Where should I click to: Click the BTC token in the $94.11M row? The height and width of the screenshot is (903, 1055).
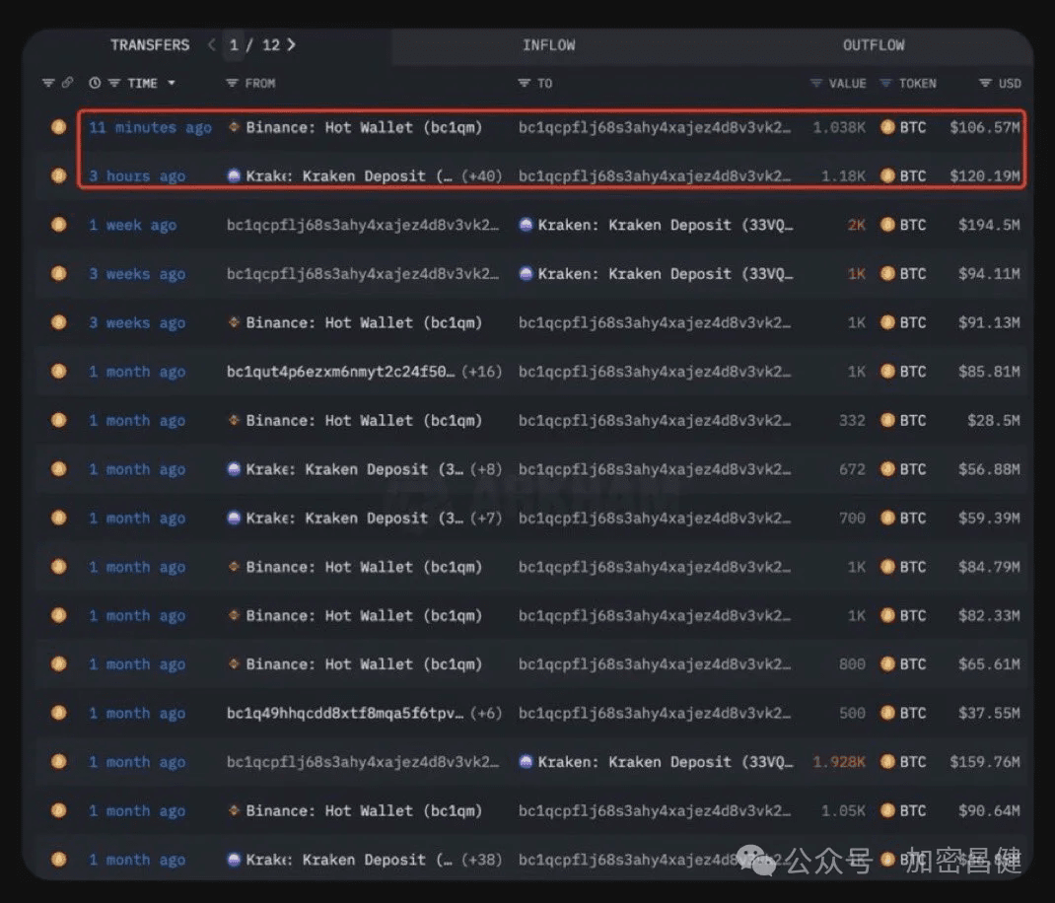coord(903,274)
